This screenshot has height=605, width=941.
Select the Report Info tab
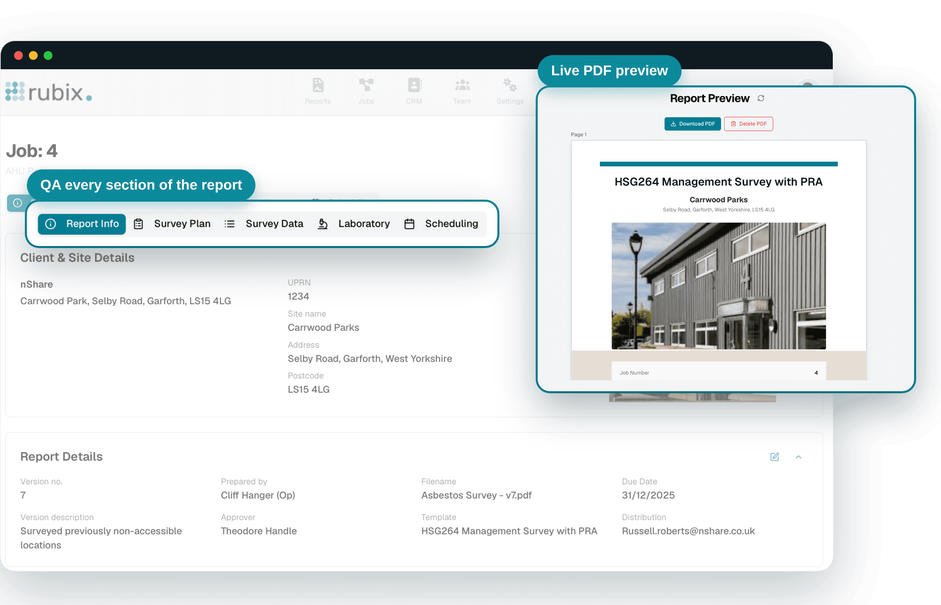point(82,224)
